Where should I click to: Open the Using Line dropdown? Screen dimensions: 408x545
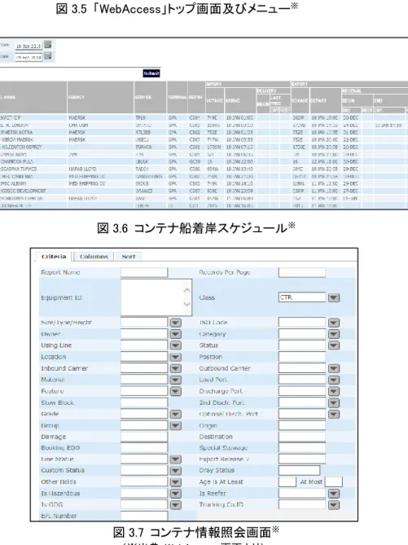tap(176, 345)
